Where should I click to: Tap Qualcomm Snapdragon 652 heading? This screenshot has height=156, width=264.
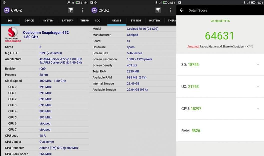point(46,33)
